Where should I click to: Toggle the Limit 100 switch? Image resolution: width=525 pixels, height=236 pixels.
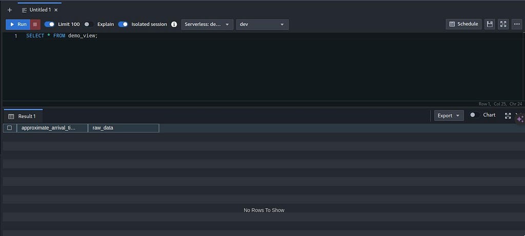(x=49, y=25)
